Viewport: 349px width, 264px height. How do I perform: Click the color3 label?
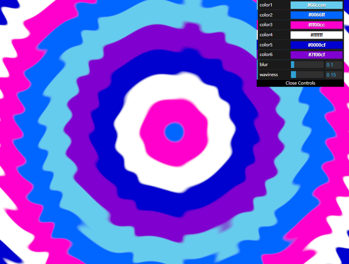266,25
